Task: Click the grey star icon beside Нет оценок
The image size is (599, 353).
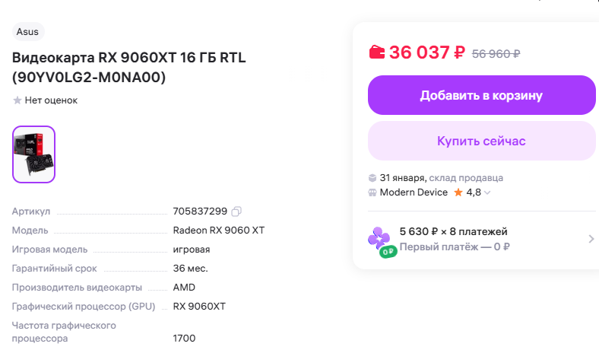Action: (17, 100)
